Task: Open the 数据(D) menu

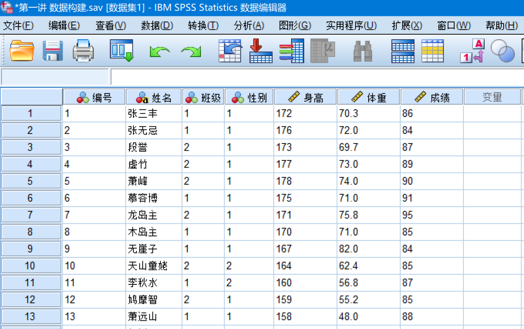Action: 157,25
